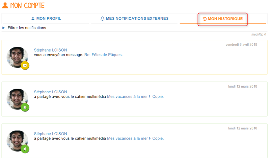Open the Re: Fêtes de Pâques message link
The height and width of the screenshot is (162, 270).
(104, 55)
